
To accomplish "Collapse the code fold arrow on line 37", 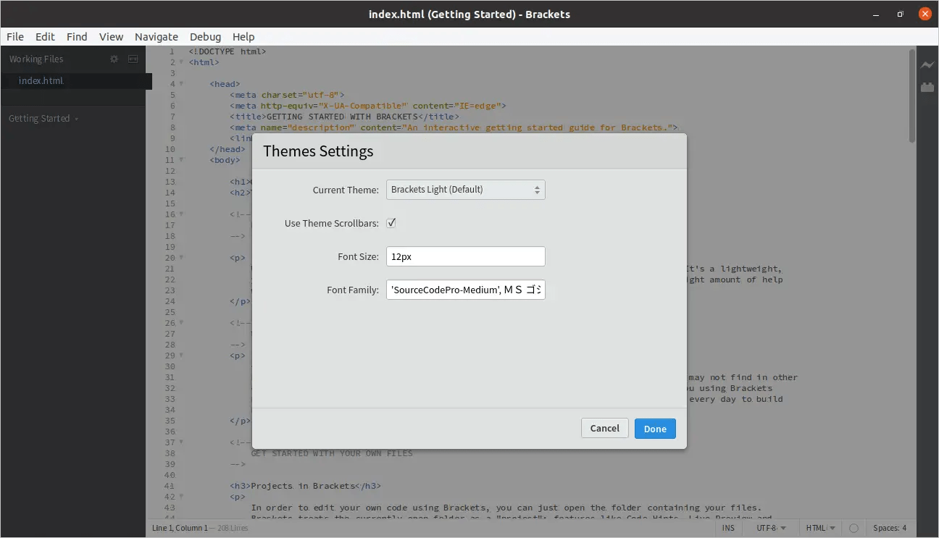I will [180, 442].
